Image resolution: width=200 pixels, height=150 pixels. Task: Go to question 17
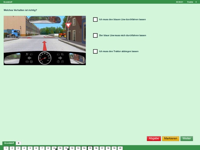(x=102, y=148)
